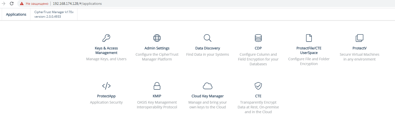
Task: Open the KMIP padlock icon
Action: [x=157, y=86]
